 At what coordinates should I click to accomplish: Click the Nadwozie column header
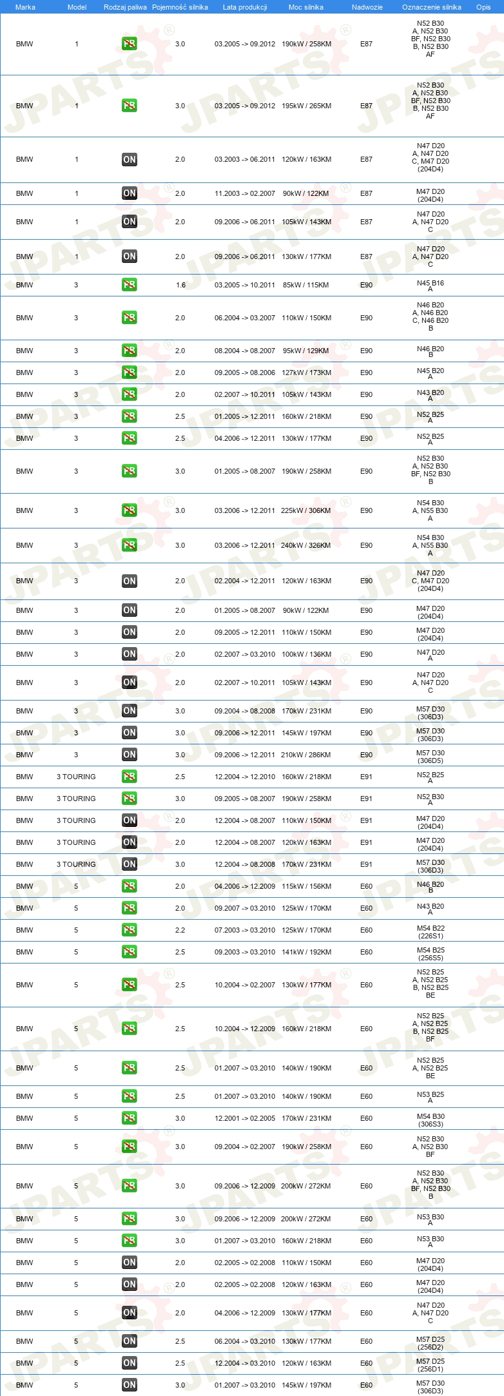(x=367, y=7)
